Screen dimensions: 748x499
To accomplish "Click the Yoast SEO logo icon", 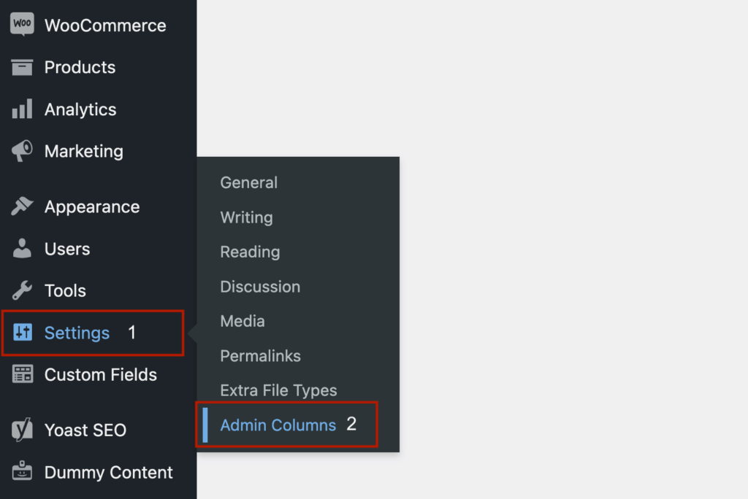I will 22,430.
